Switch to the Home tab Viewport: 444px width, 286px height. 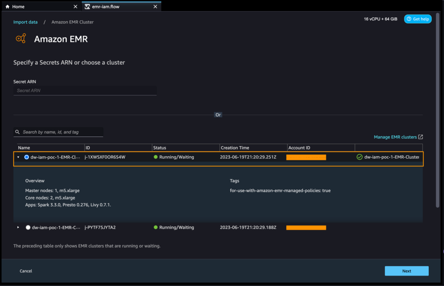click(41, 6)
